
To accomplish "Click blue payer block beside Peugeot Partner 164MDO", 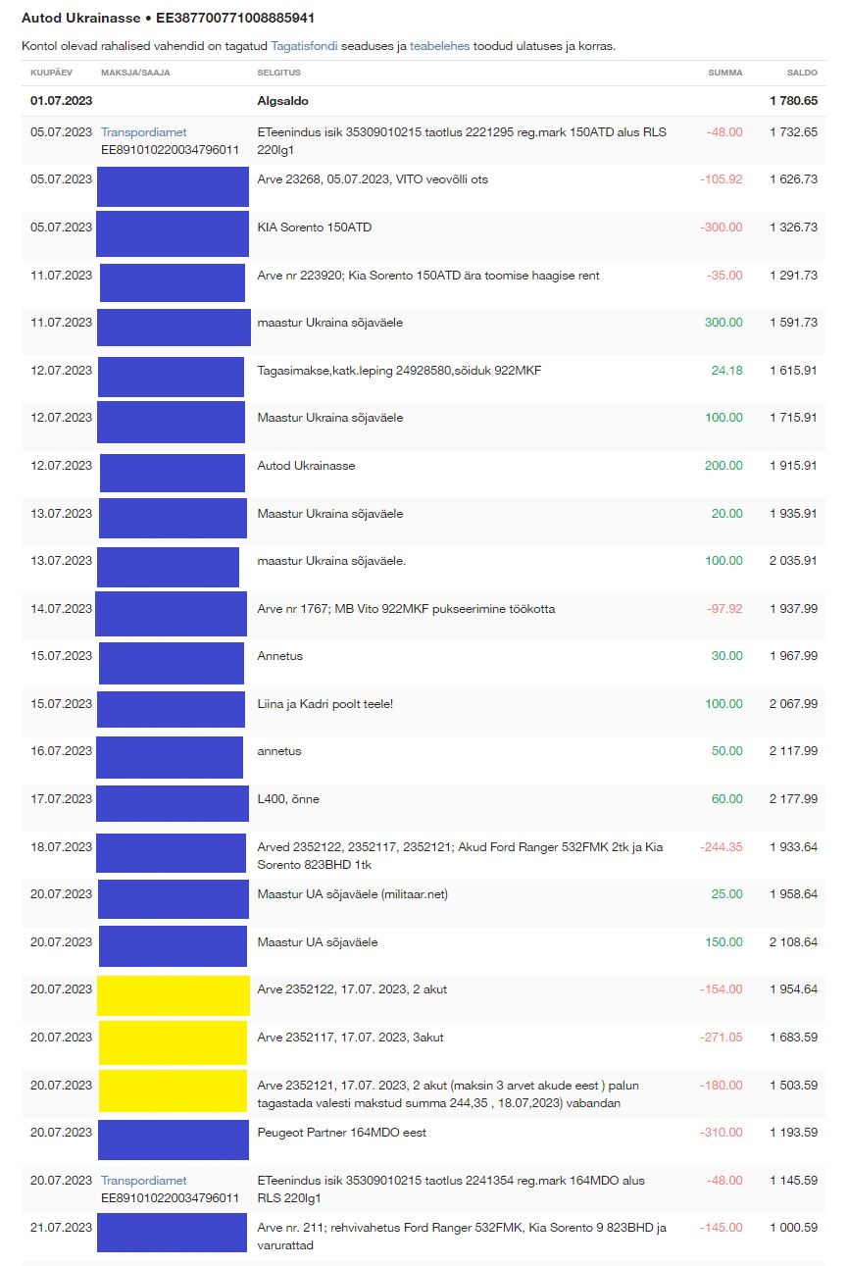I will point(173,1139).
